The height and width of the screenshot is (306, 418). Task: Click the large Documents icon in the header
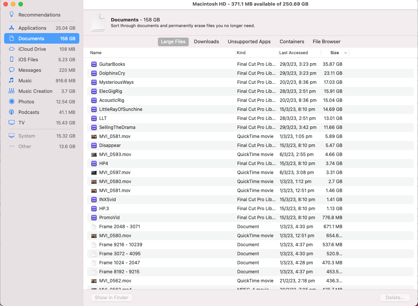point(98,23)
